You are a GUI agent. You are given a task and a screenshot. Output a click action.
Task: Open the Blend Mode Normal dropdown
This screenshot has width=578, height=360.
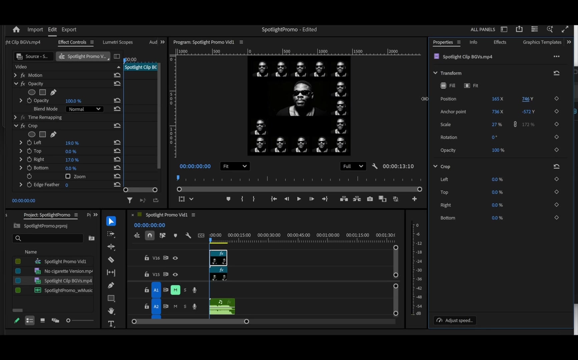tap(84, 109)
